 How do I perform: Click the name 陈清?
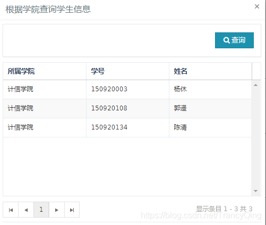click(180, 127)
